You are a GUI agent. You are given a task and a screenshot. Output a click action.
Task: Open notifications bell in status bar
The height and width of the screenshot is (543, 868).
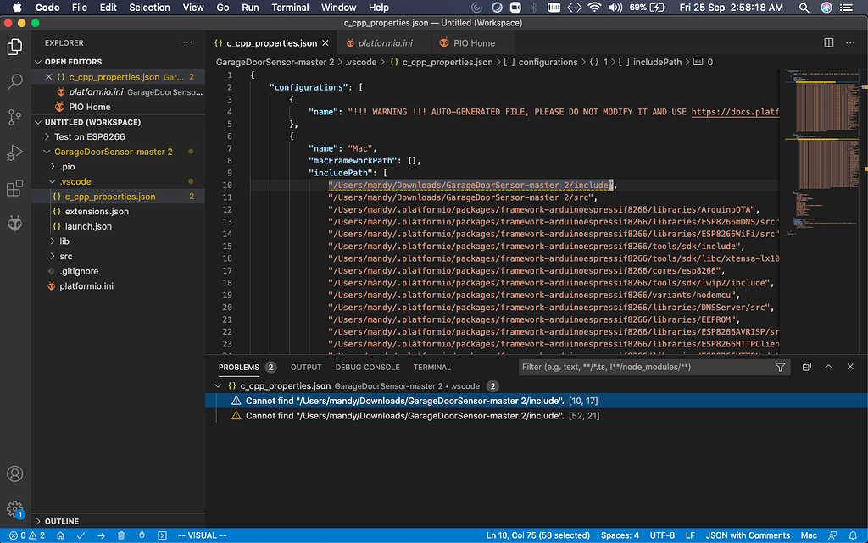point(853,535)
